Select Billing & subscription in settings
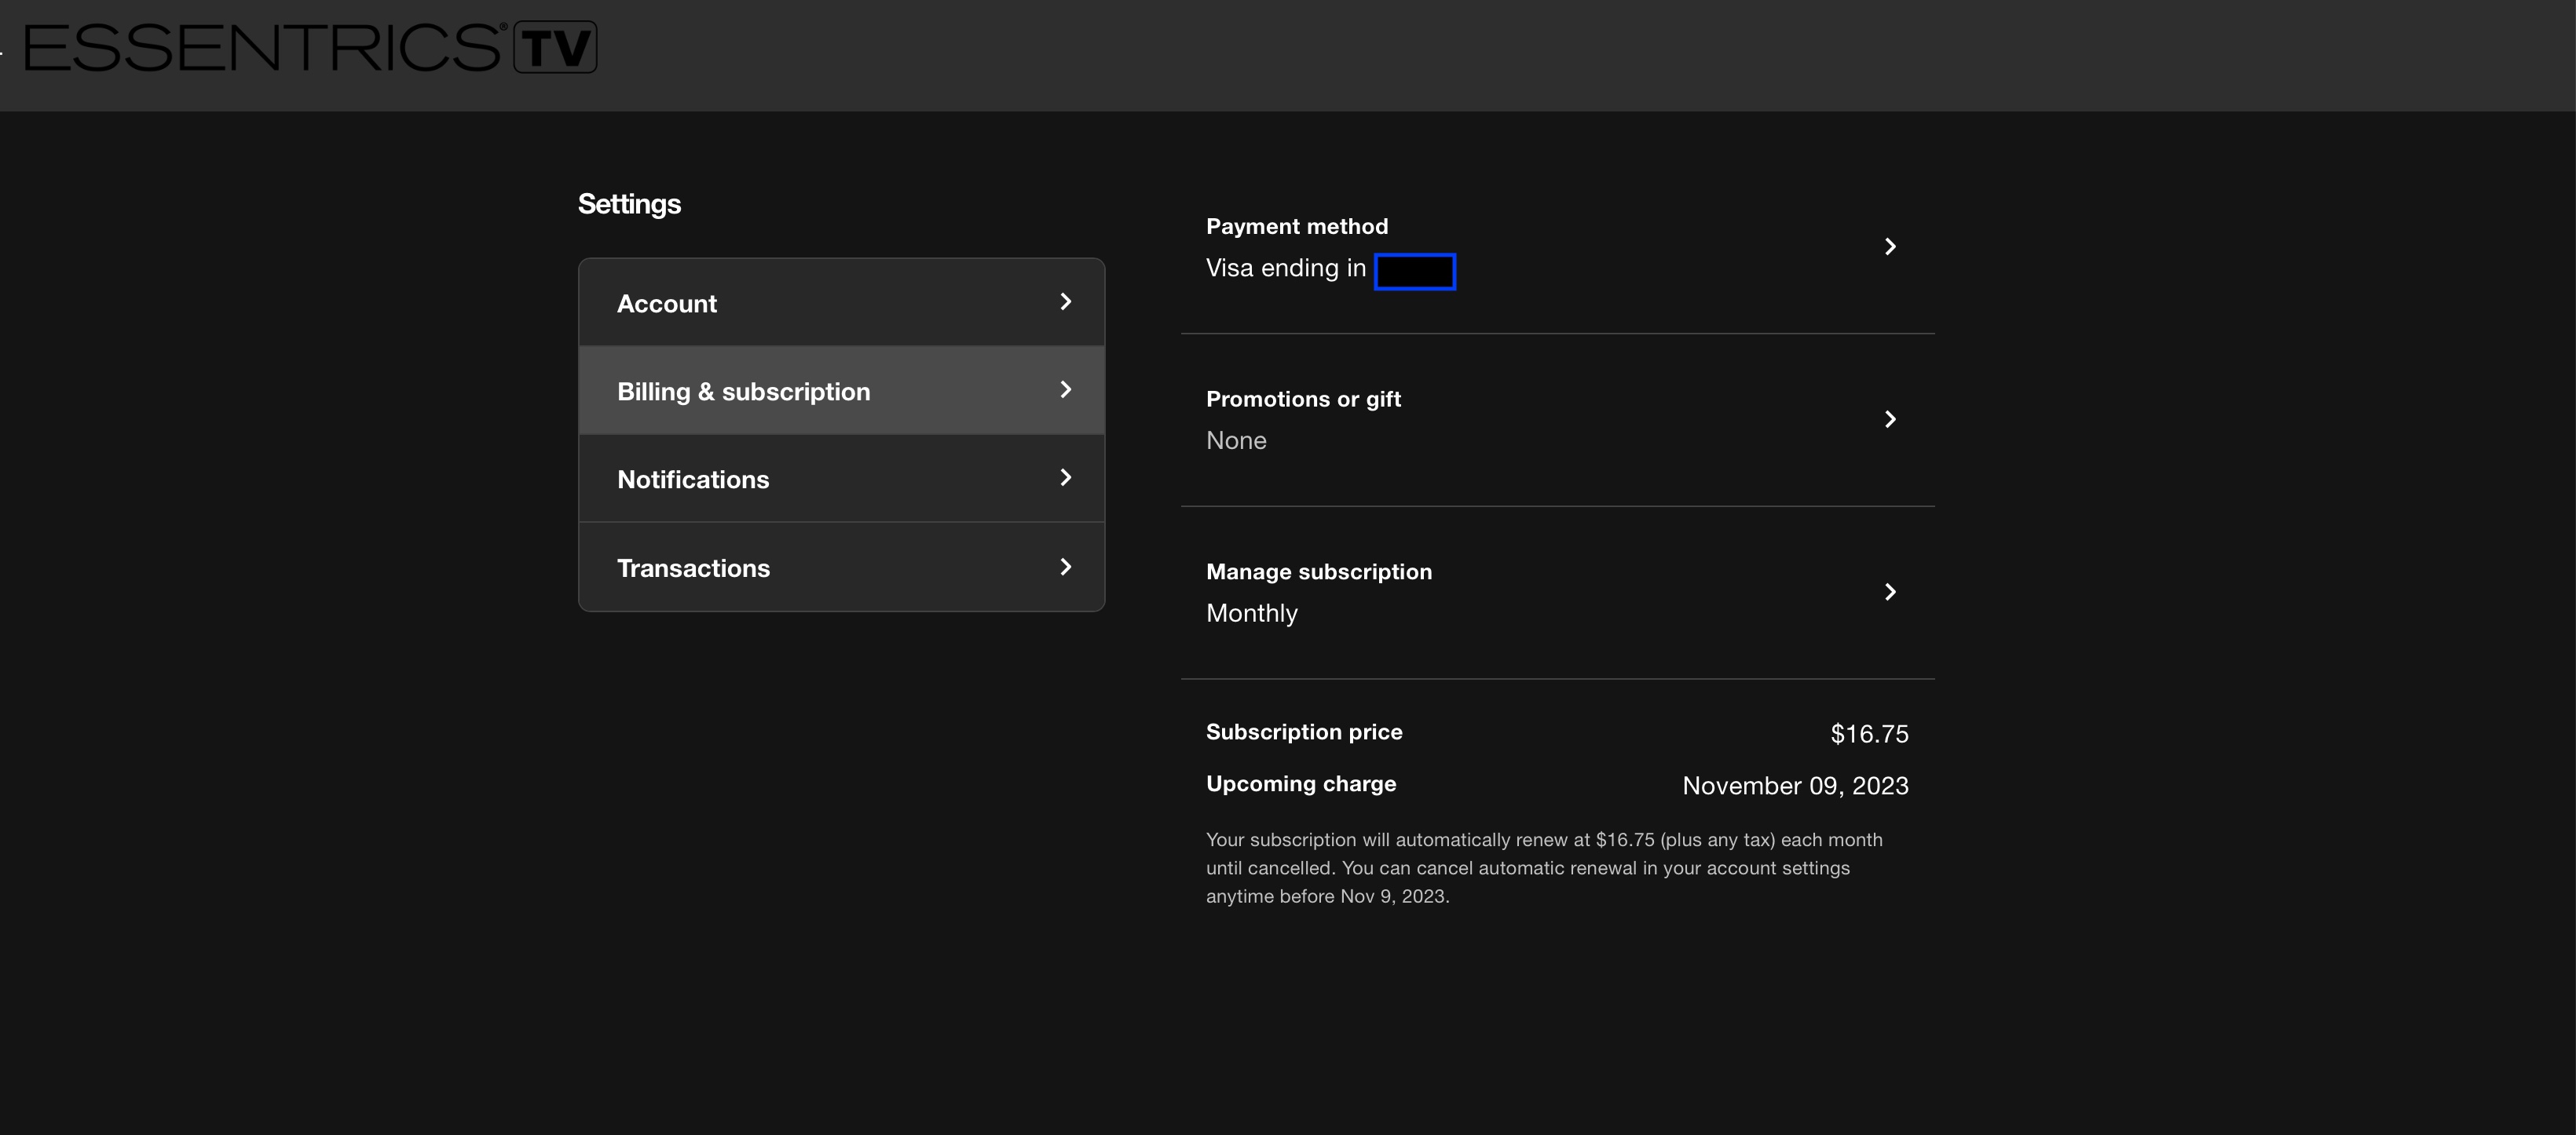The width and height of the screenshot is (2576, 1135). pyautogui.click(x=841, y=391)
